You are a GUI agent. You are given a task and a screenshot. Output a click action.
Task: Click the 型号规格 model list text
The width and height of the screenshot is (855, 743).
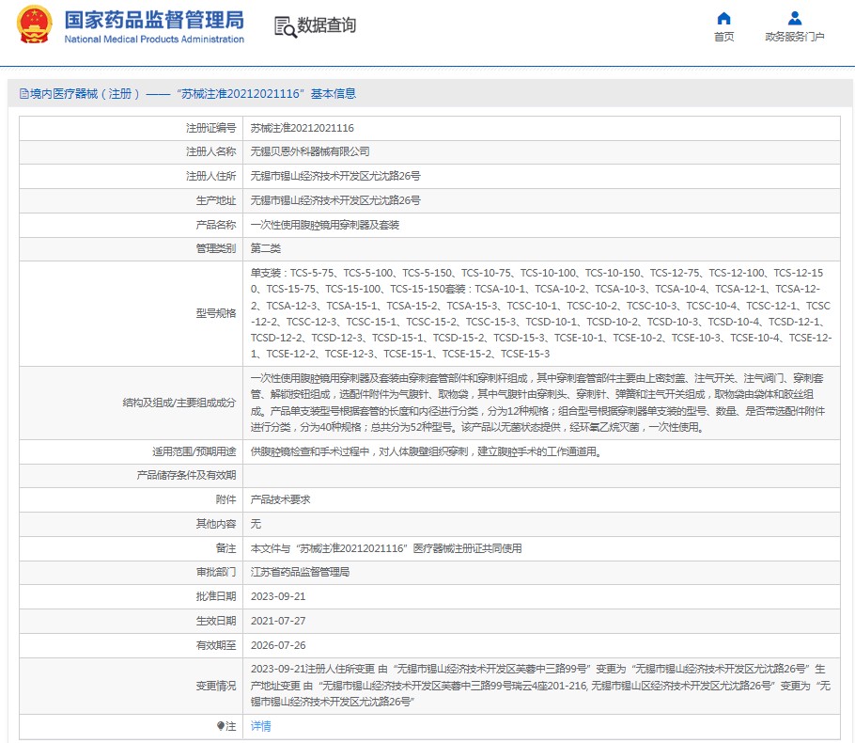[541, 313]
